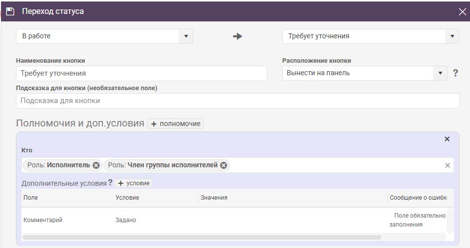Image resolution: width=470 pixels, height=248 pixels.
Task: Click the Поле column header
Action: 30,198
